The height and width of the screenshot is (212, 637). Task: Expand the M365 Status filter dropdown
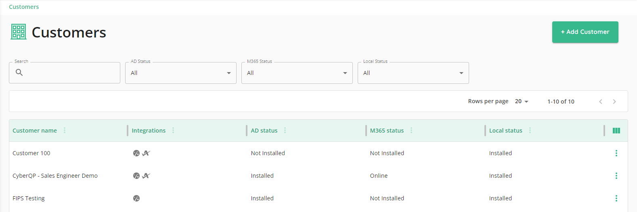pyautogui.click(x=297, y=73)
